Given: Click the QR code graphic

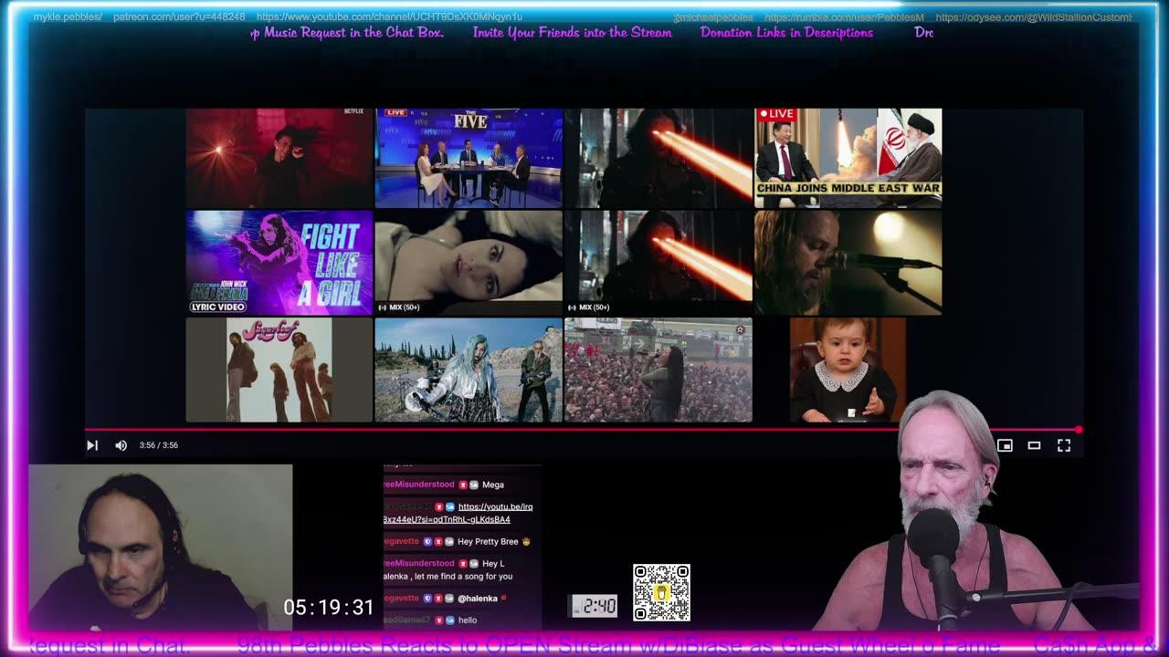Looking at the screenshot, I should coord(661,592).
